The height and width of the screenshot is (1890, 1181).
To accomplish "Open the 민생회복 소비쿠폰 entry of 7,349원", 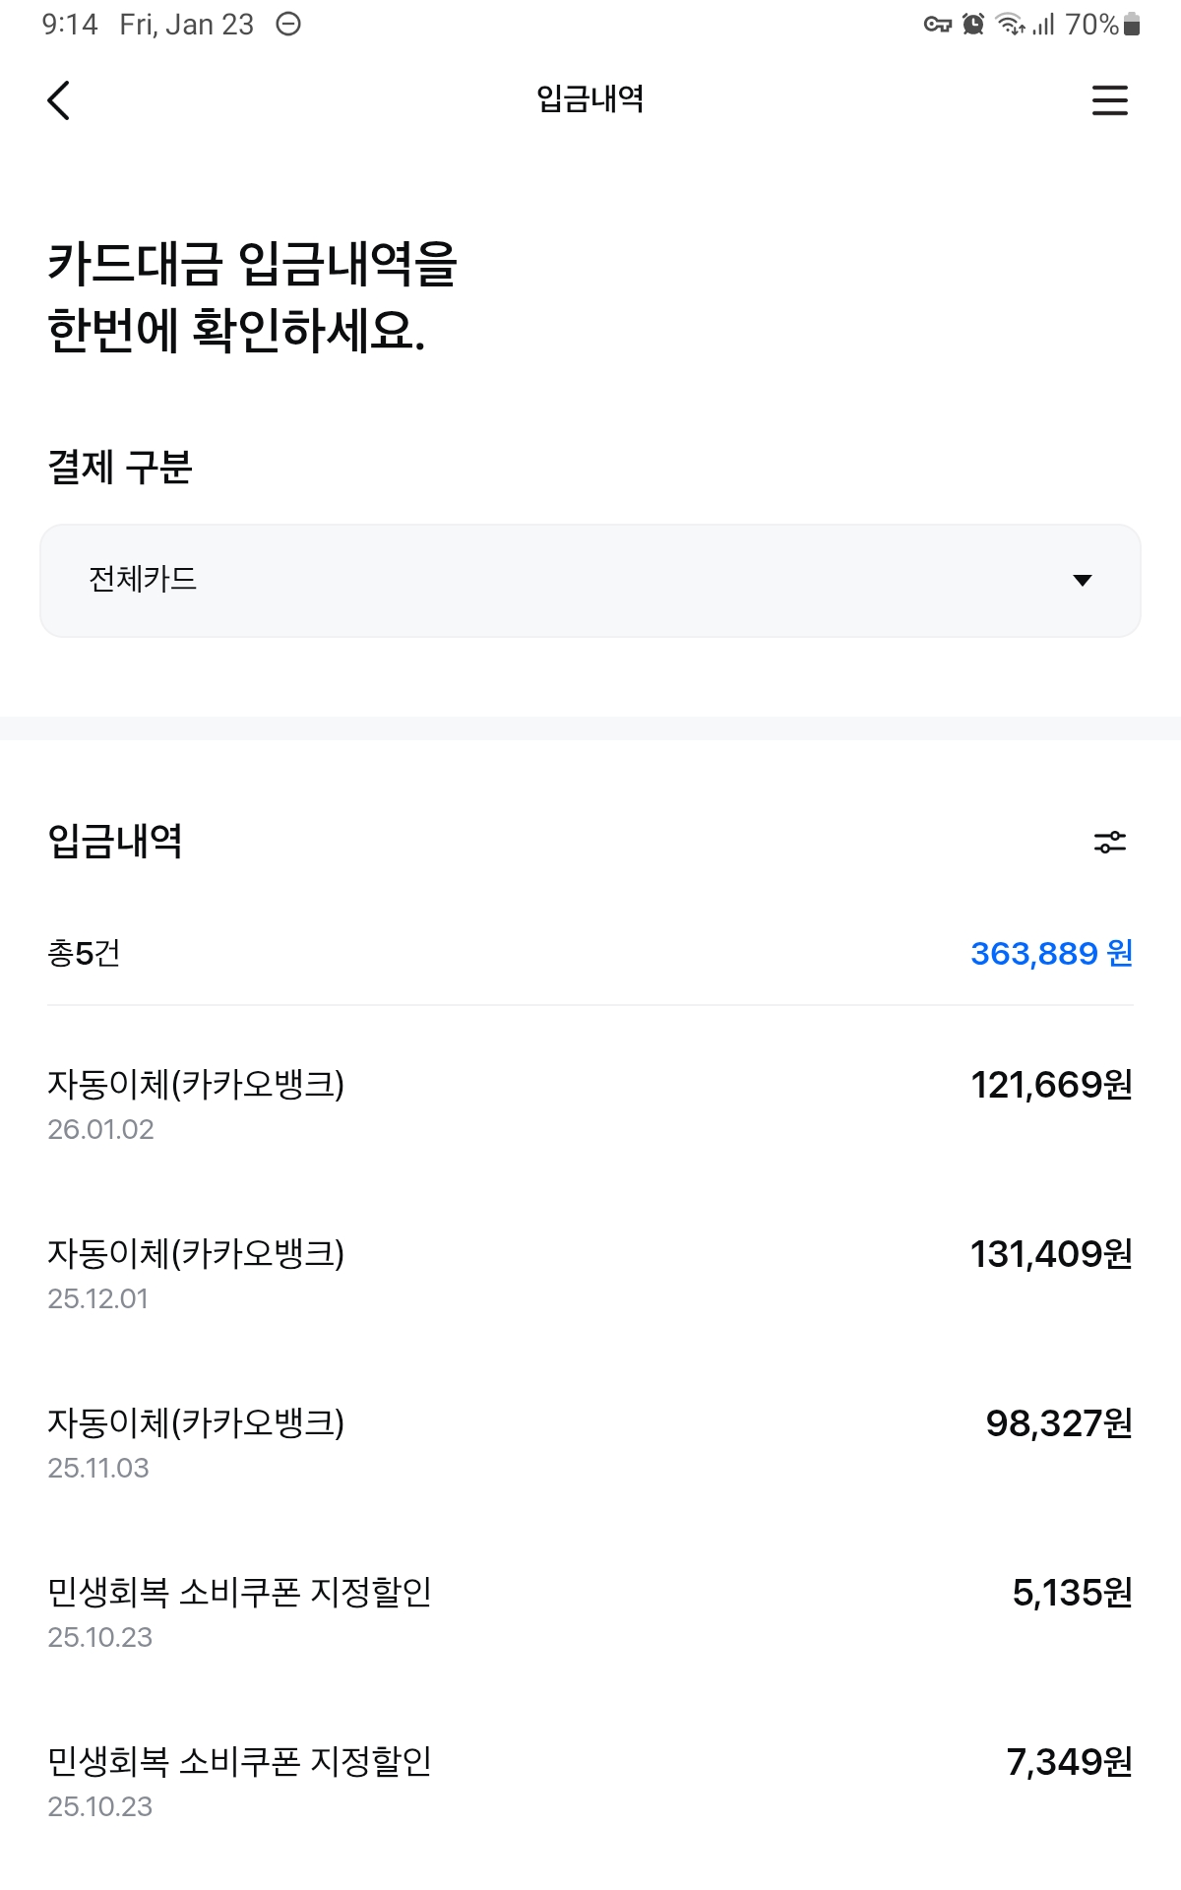I will click(x=590, y=1782).
